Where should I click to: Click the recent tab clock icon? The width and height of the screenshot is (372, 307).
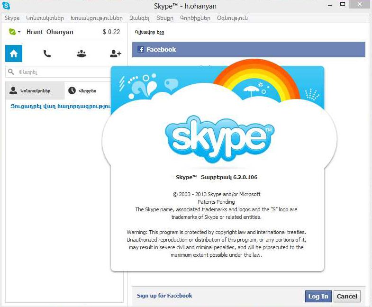[72, 90]
